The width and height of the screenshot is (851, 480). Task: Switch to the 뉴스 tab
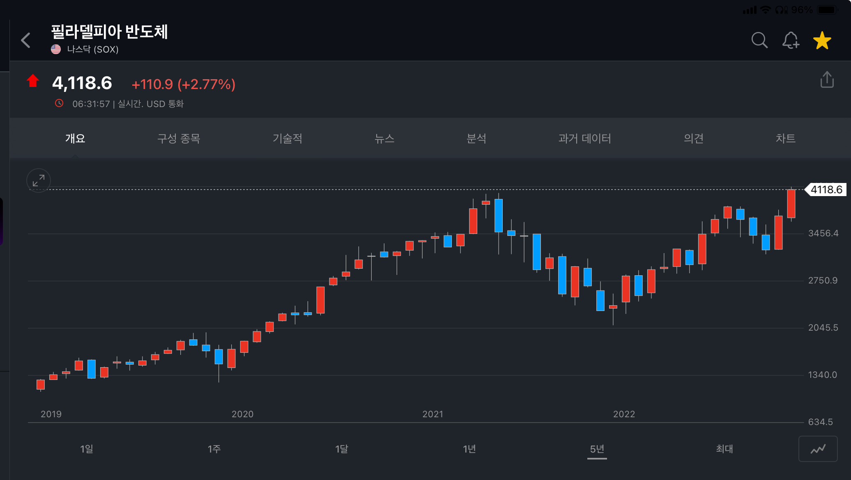[x=384, y=138]
